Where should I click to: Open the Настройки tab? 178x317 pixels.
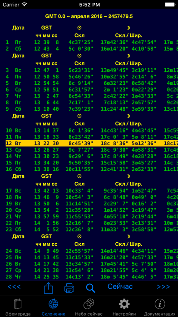[x=124, y=307]
